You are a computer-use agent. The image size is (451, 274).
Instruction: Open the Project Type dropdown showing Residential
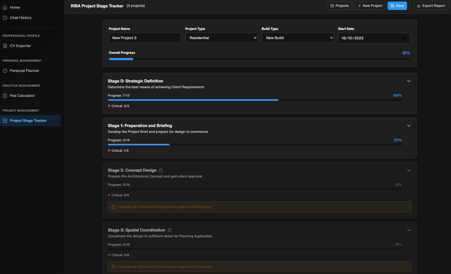pyautogui.click(x=221, y=38)
